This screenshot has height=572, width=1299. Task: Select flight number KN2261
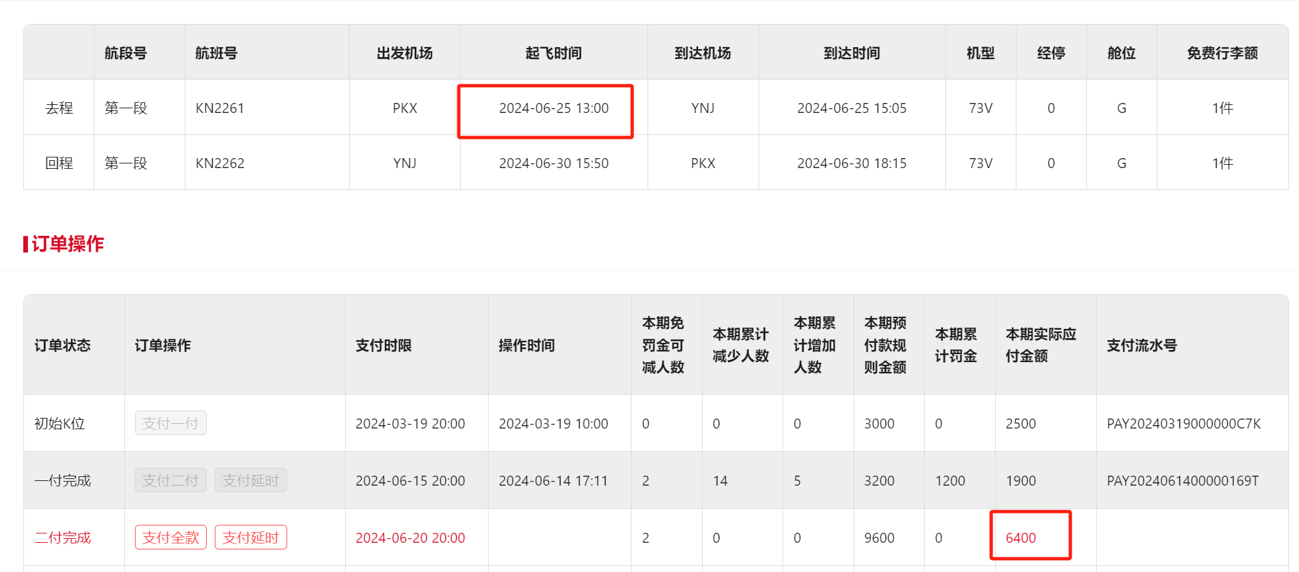[220, 108]
